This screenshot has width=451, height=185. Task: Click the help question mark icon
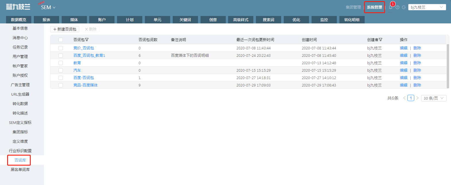pyautogui.click(x=397, y=7)
